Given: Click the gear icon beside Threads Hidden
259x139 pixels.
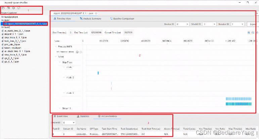Looking at the screenshot, I should tap(77, 52).
